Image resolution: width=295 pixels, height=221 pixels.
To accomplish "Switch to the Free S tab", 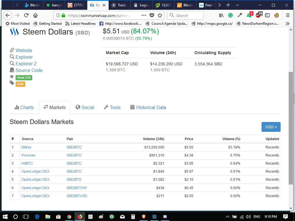I will [x=207, y=5].
